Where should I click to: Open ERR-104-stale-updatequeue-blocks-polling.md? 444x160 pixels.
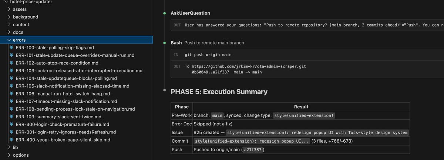click(66, 78)
